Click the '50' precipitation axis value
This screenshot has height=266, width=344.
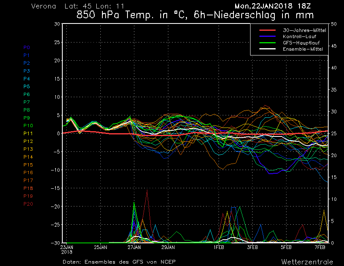(334, 24)
